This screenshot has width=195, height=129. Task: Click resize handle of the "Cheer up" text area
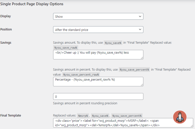click(142, 58)
